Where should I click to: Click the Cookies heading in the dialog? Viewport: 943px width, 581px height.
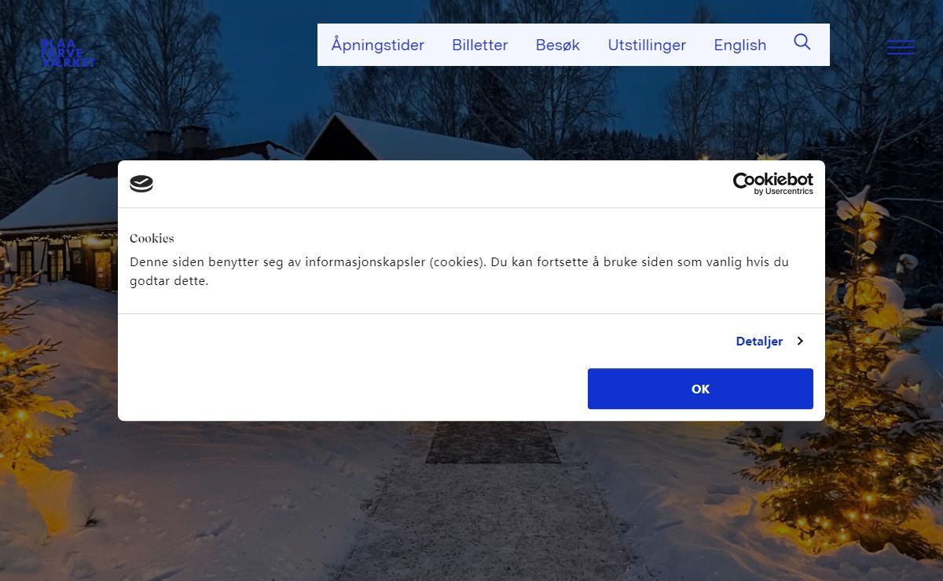[x=152, y=238]
